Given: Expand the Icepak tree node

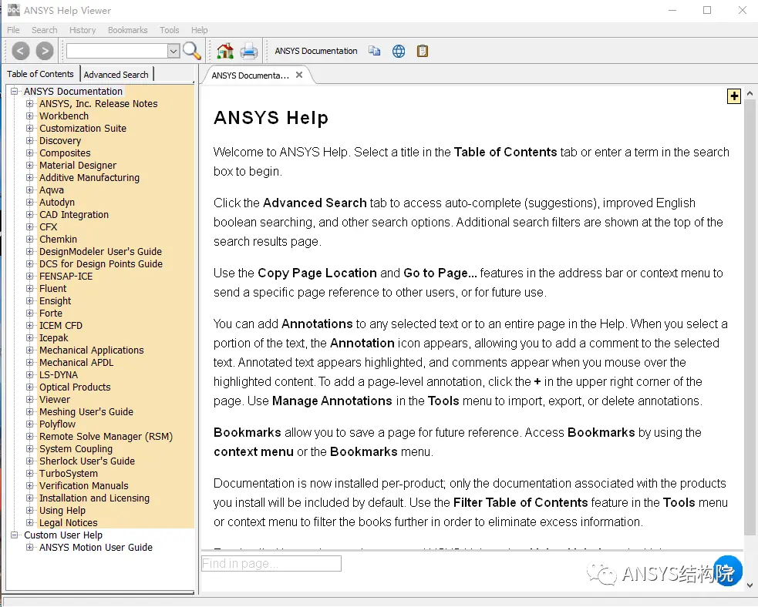Looking at the screenshot, I should pos(29,337).
